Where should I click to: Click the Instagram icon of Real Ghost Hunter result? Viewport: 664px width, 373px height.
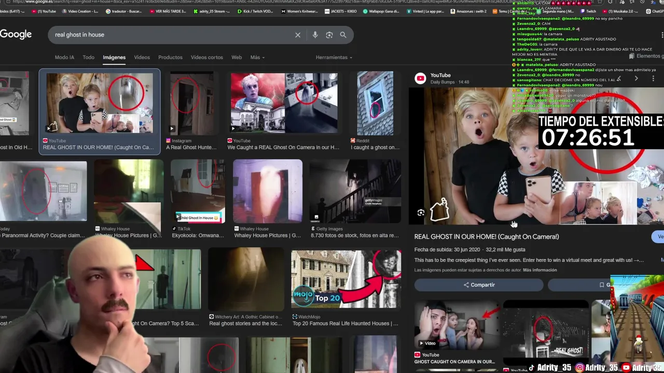(168, 140)
